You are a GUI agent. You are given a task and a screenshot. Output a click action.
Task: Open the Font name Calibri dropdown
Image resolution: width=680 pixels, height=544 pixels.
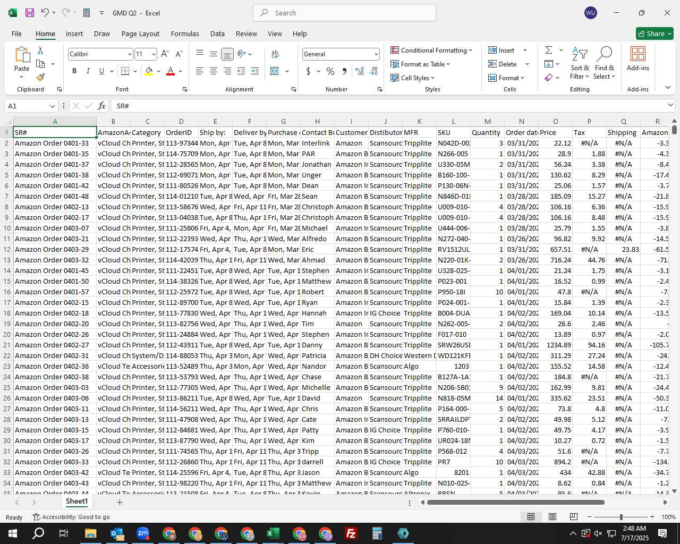(x=130, y=54)
